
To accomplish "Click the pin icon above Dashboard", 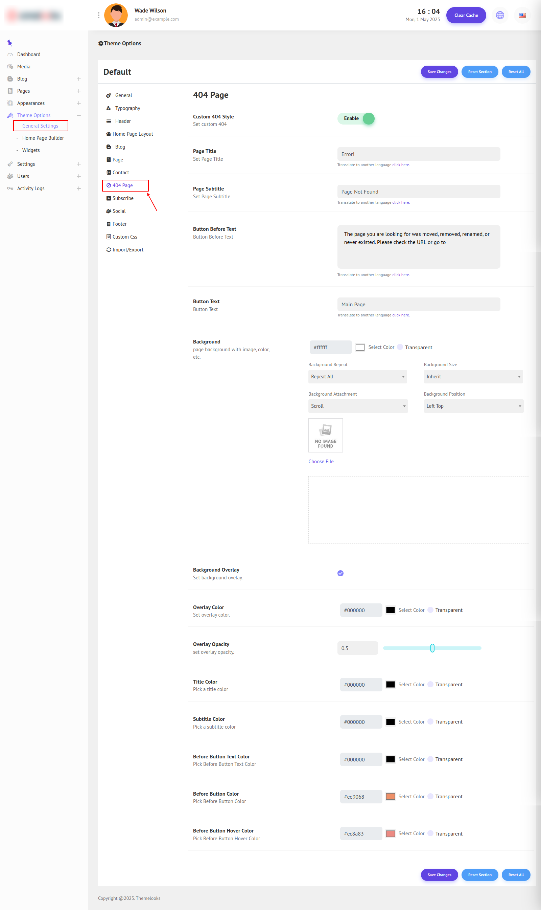I will tap(10, 43).
